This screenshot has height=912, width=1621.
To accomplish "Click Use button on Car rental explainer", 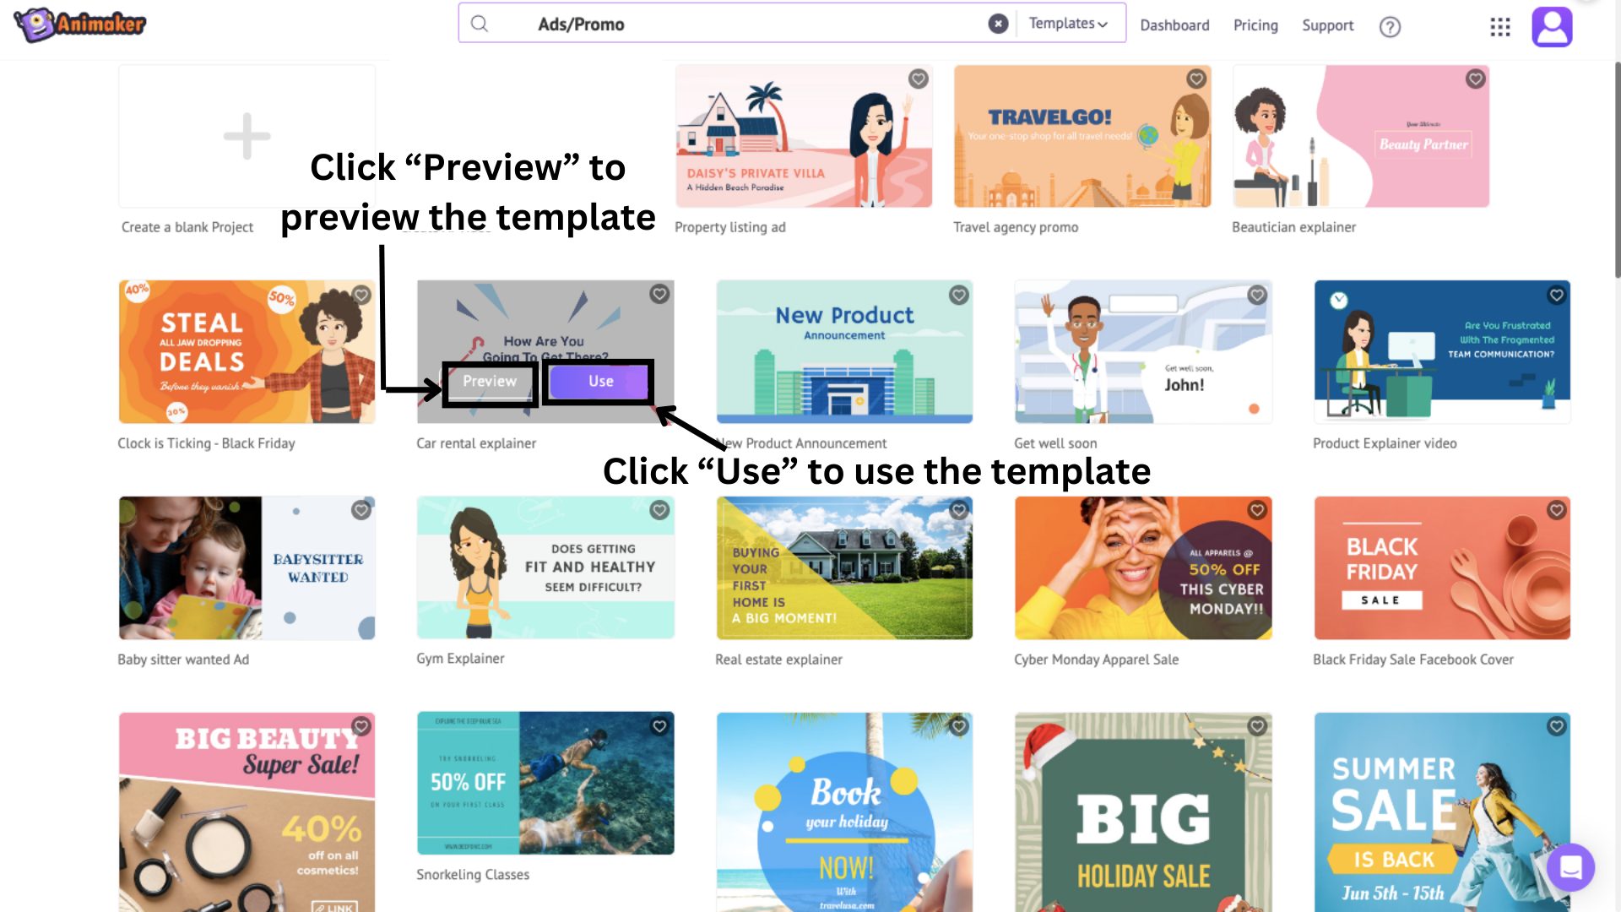I will [x=601, y=382].
